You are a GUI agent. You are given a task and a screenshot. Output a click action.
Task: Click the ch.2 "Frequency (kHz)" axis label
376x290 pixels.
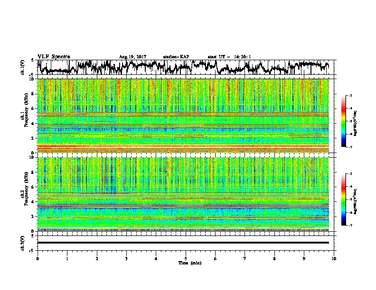click(26, 188)
